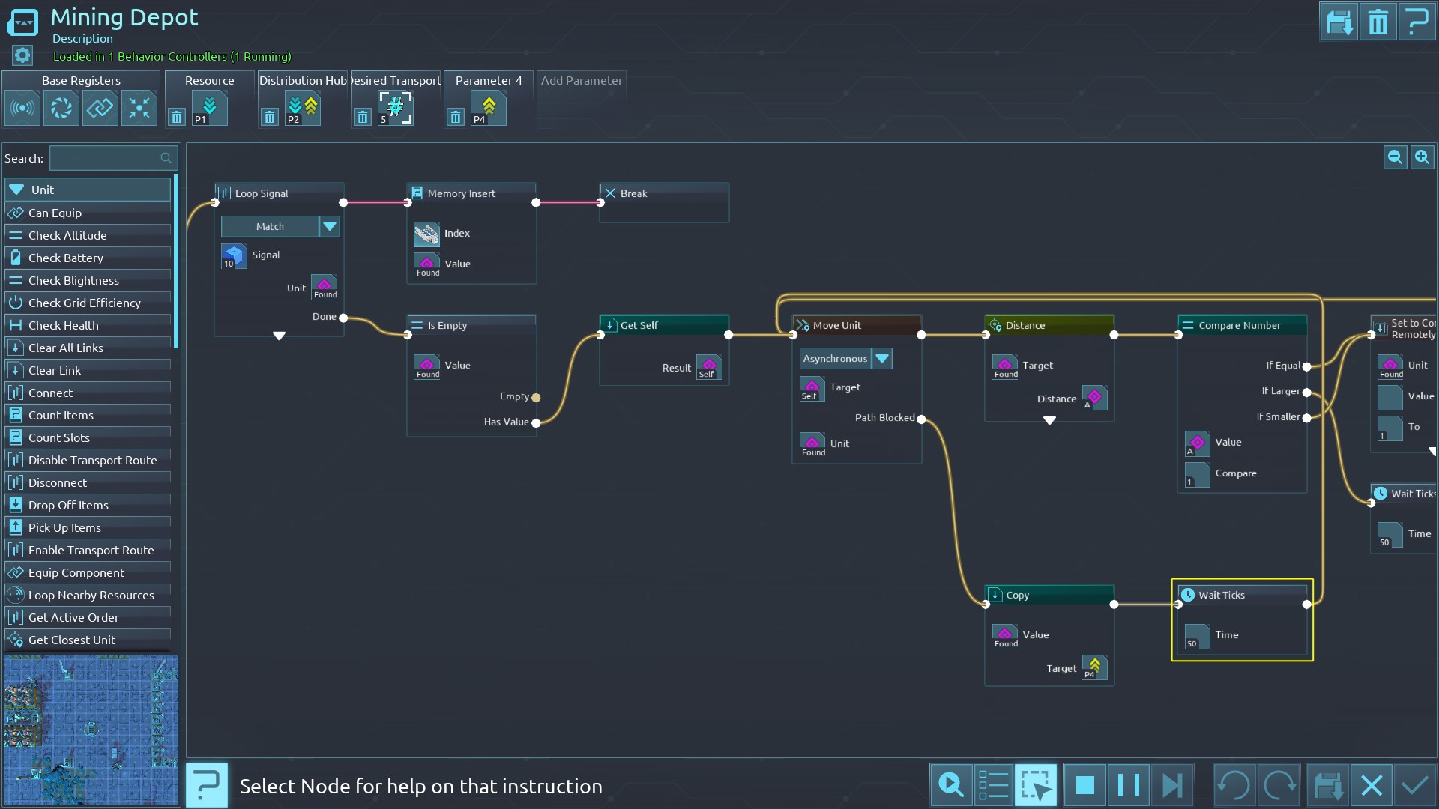Click the undo arrow icon

point(1233,785)
